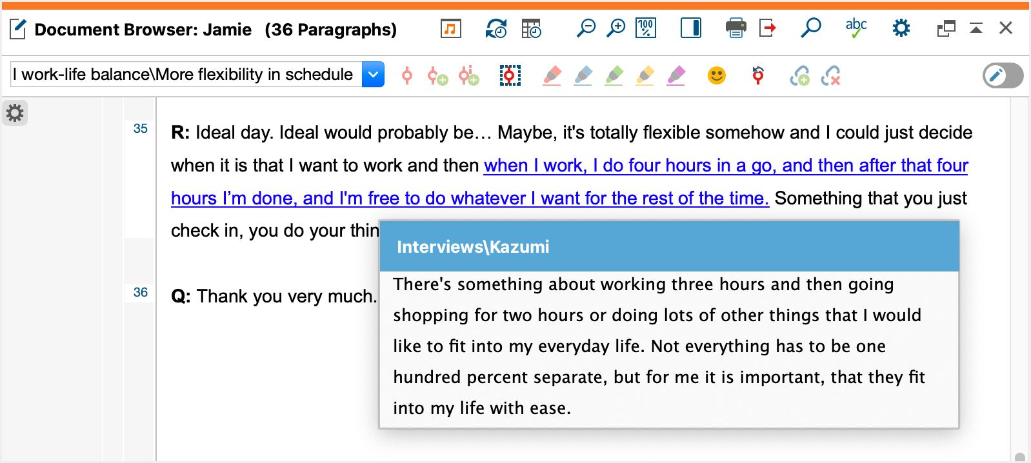Reset zoom to 100 percent
The width and height of the screenshot is (1031, 463).
pyautogui.click(x=646, y=28)
